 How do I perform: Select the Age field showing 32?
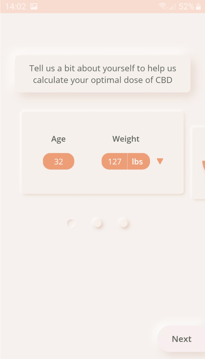pyautogui.click(x=58, y=161)
